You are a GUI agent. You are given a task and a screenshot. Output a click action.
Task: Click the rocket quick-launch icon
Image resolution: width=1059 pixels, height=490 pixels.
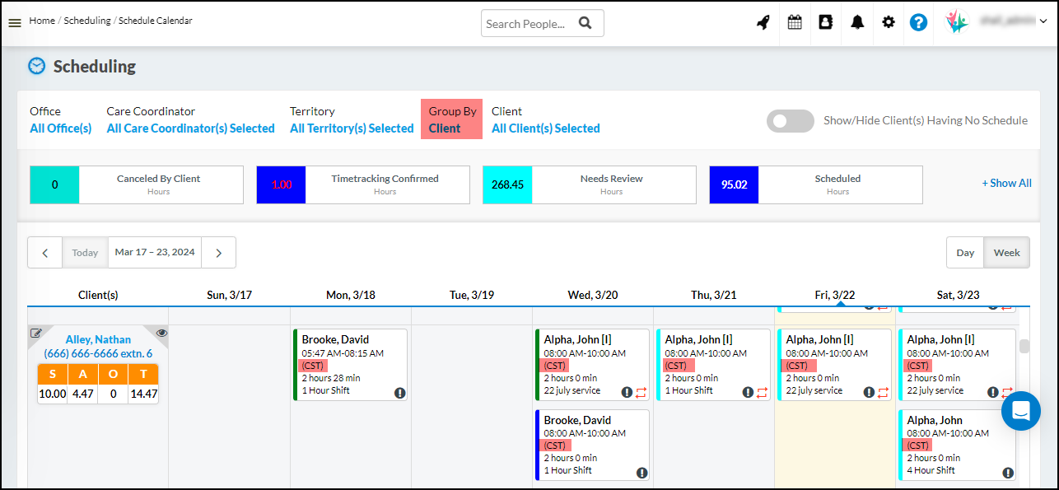(x=763, y=23)
